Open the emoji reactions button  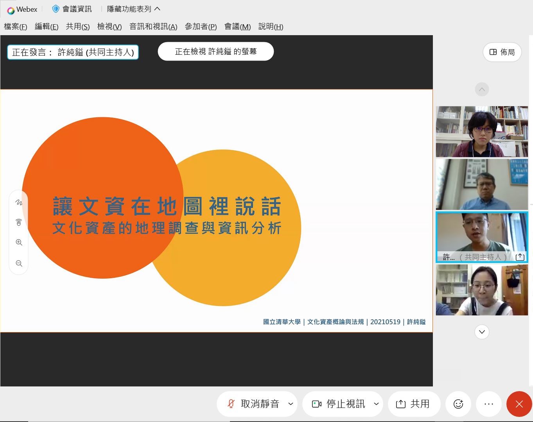(458, 404)
